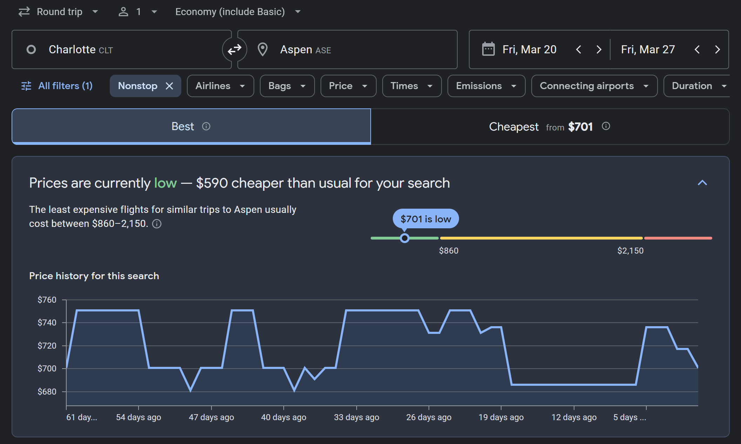Open All filters panel
Image resolution: width=741 pixels, height=444 pixels.
coord(57,86)
